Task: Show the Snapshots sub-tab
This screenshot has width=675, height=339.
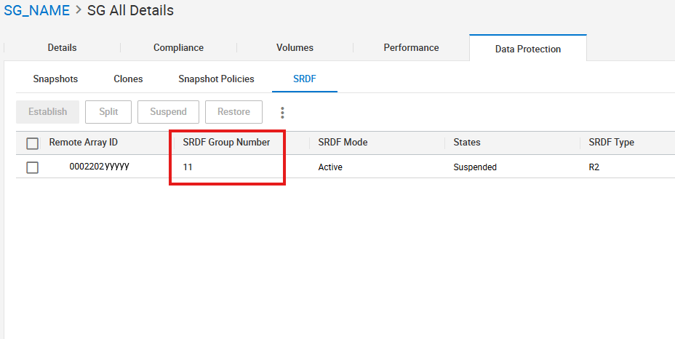Action: (55, 79)
